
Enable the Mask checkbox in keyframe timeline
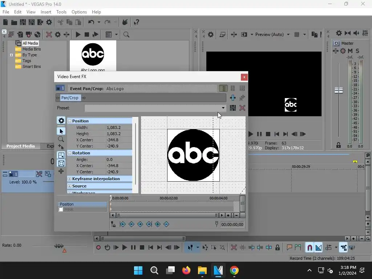click(61, 209)
